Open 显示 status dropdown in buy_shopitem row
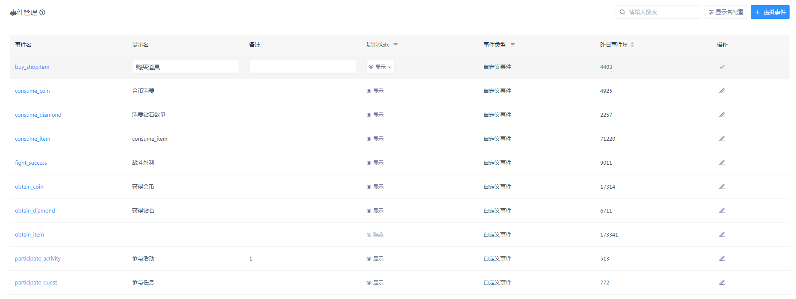Viewport: 796px width, 299px height. (x=380, y=67)
